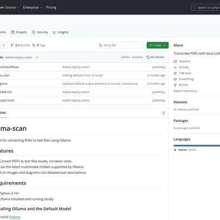
Task: Click the Python 100.0% language link
Action: coord(187,150)
